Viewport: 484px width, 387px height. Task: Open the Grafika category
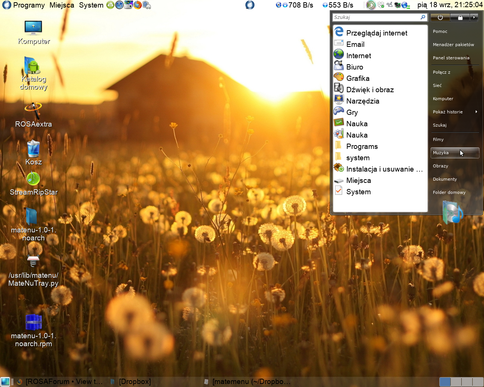tap(358, 78)
